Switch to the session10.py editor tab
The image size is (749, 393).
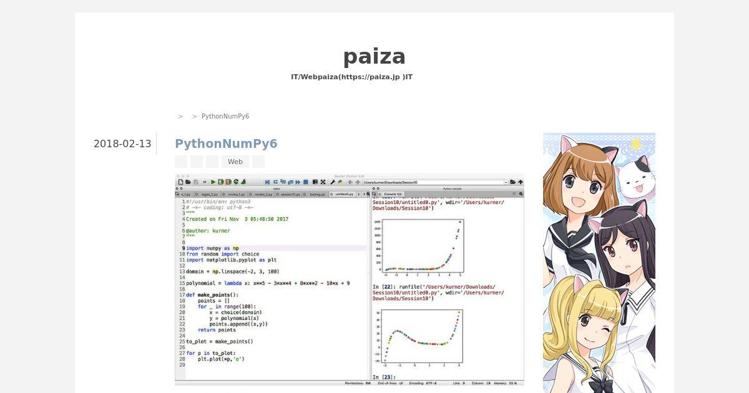tap(289, 194)
